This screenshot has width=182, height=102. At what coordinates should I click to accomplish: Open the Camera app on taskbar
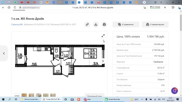point(72,99)
